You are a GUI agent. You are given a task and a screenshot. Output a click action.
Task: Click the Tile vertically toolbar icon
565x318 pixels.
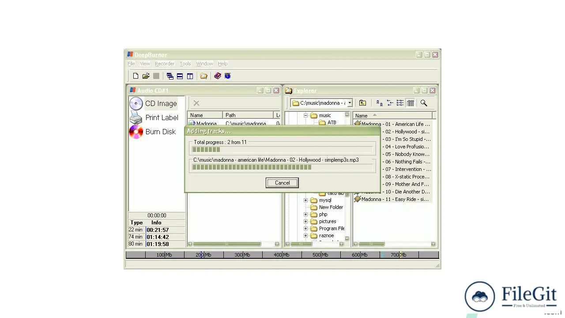(x=190, y=76)
